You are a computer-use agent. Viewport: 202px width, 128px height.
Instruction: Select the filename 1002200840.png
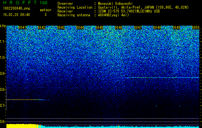17,9
